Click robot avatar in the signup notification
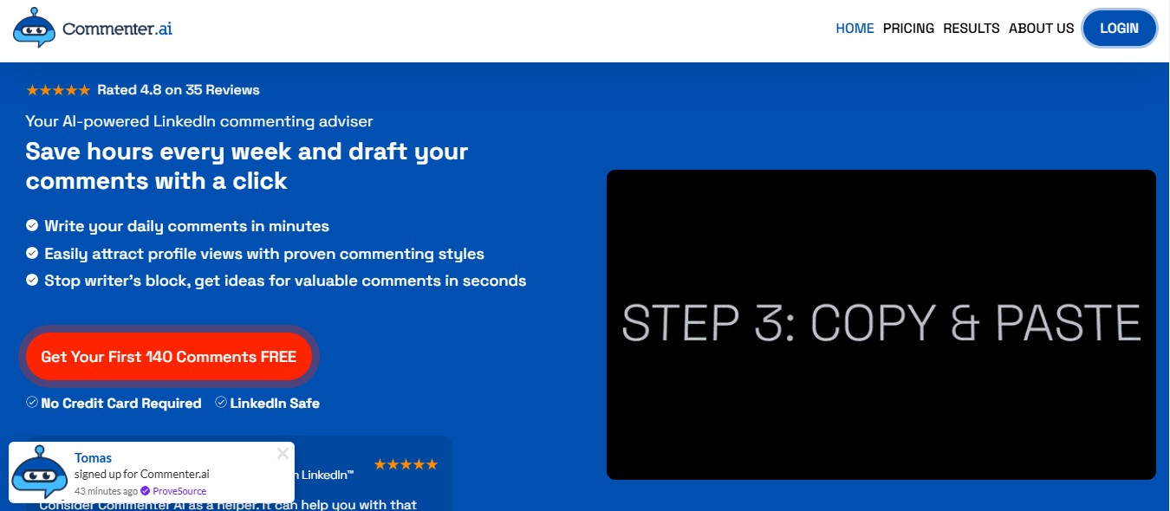The image size is (1170, 511). pos(40,471)
